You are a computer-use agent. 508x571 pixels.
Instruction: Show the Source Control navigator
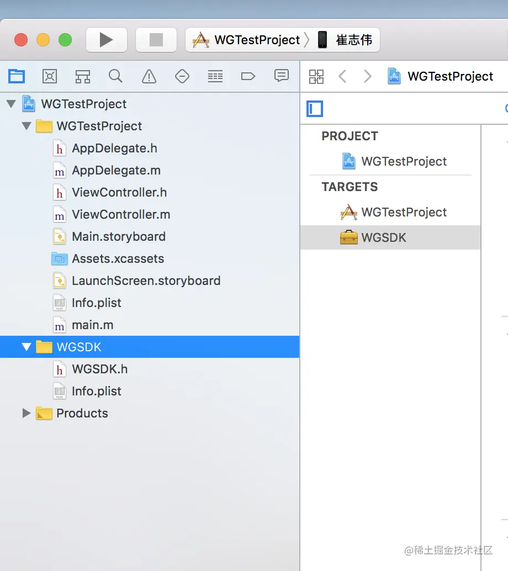[50, 76]
